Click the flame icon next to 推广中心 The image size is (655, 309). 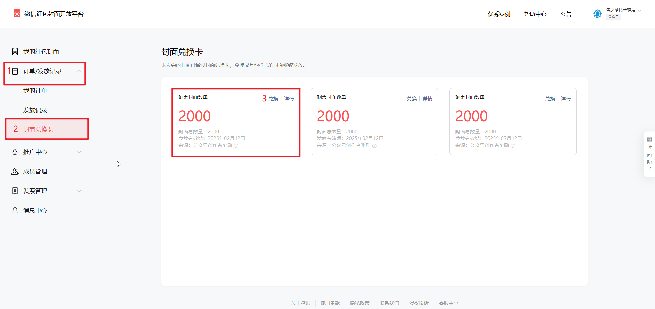point(15,152)
